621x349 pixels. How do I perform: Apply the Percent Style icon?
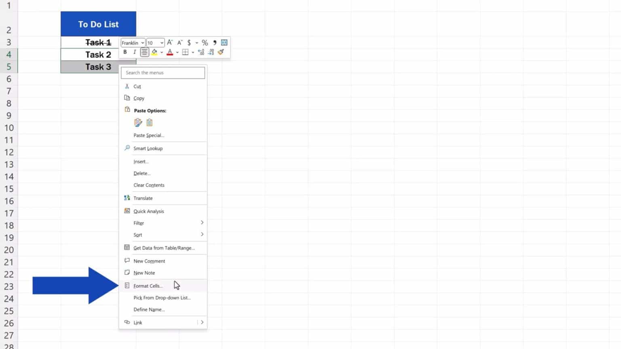205,42
